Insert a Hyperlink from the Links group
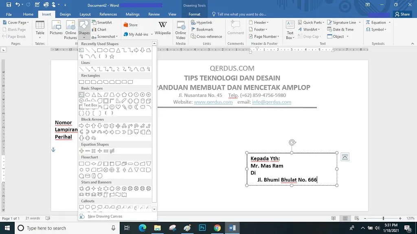 pyautogui.click(x=201, y=23)
